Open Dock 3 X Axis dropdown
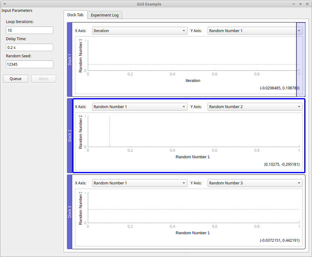Viewport: 312px width, 257px height. (139, 183)
